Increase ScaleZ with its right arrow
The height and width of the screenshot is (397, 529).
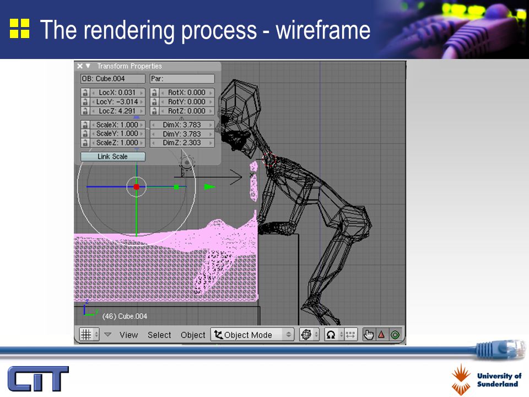click(142, 143)
